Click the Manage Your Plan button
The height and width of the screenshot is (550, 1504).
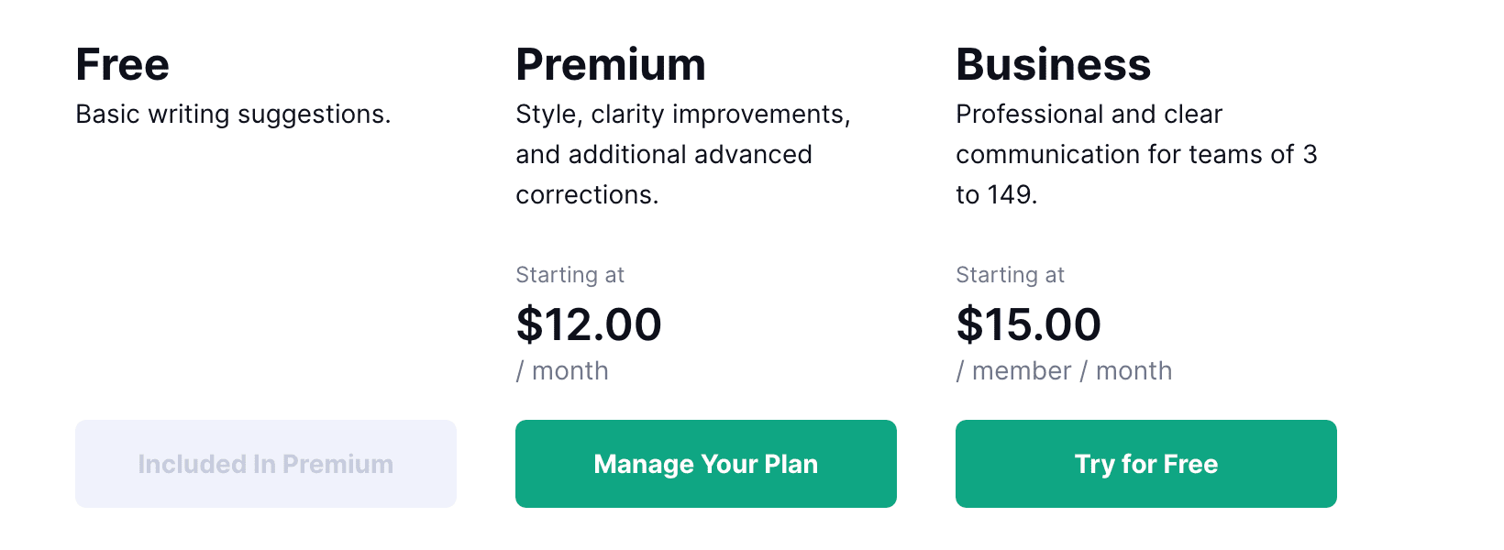point(705,464)
